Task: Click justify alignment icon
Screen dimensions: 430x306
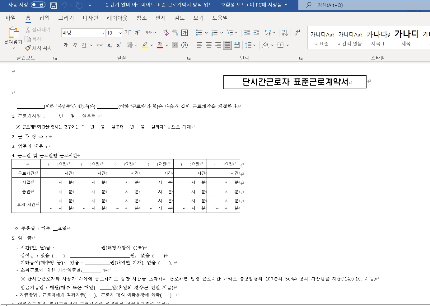Action: [x=227, y=45]
